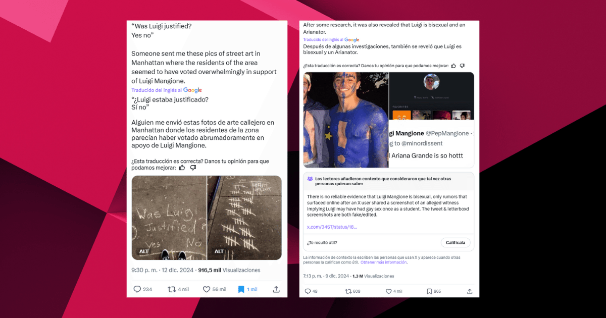Bookmark the right tweet with 865
The image size is (606, 318).
pyautogui.click(x=429, y=291)
